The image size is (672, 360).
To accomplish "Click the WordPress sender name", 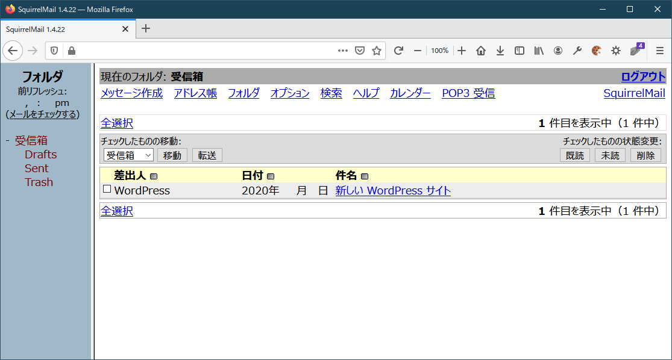I will tap(142, 190).
